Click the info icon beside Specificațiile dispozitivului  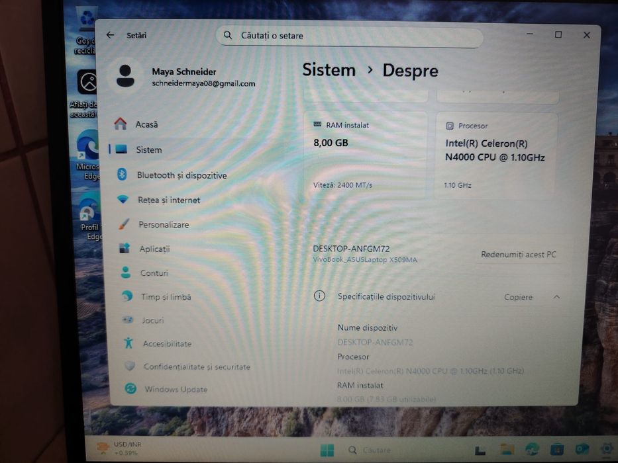(x=319, y=296)
